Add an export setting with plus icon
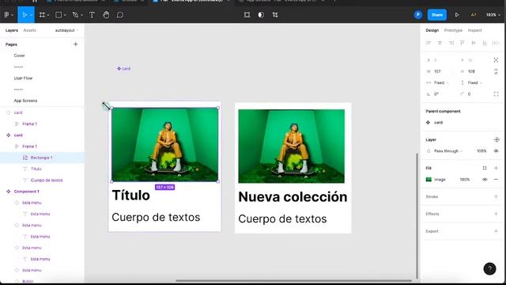Viewport: 506px width, 285px height. 496,231
